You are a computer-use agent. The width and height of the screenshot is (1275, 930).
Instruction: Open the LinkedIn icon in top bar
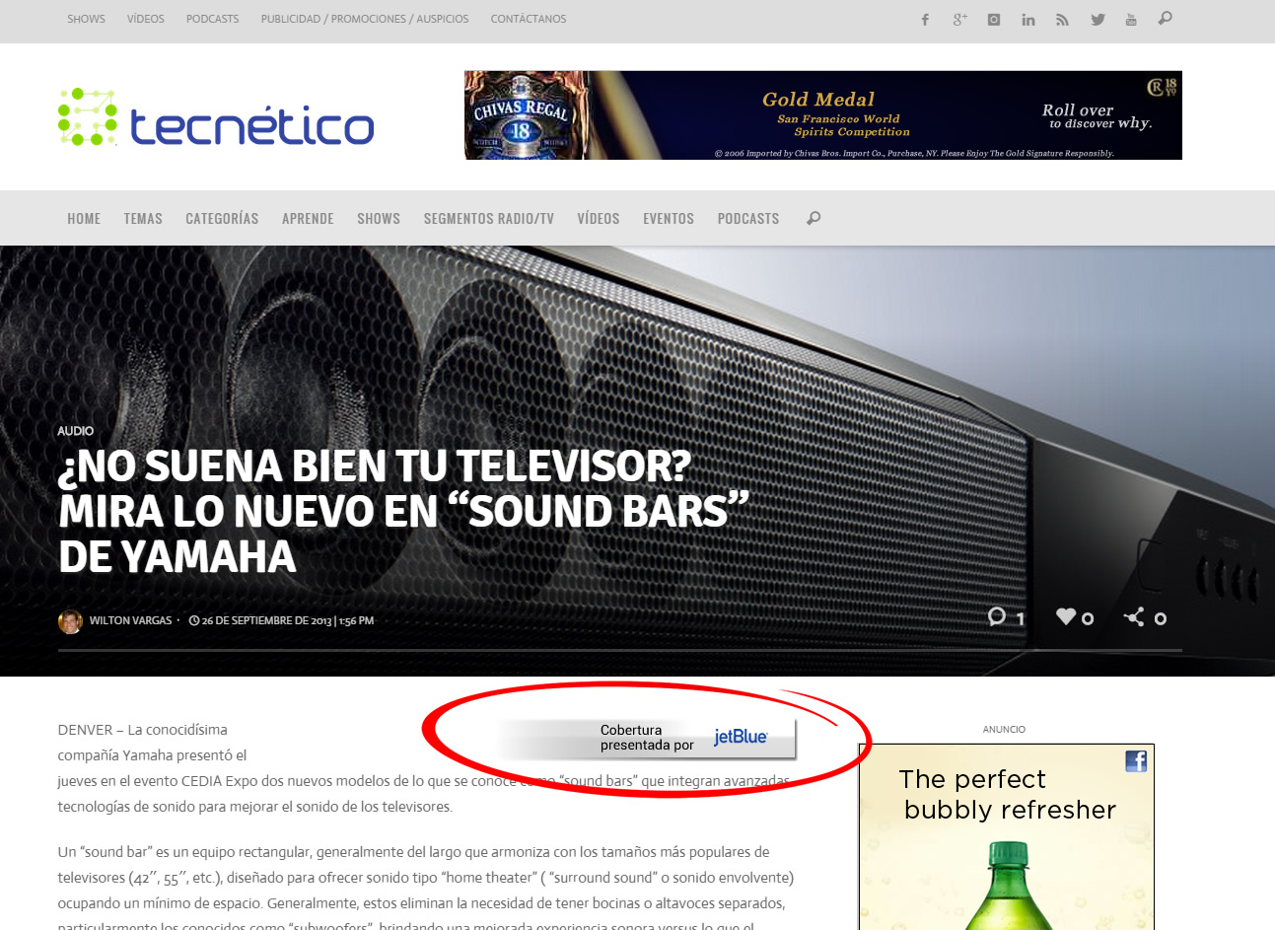(1028, 19)
